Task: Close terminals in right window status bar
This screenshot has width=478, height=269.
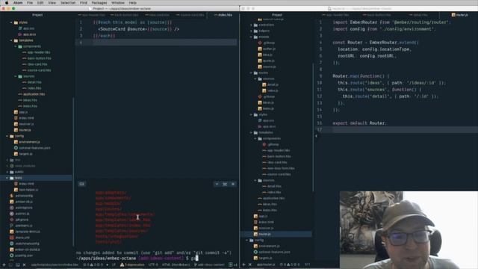Action: pyautogui.click(x=250, y=265)
